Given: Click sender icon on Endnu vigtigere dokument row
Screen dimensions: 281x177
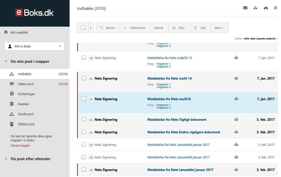Looking at the screenshot, I should click(91, 132).
